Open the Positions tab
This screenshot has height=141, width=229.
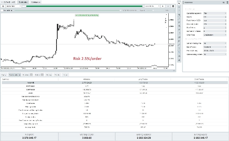point(27,75)
